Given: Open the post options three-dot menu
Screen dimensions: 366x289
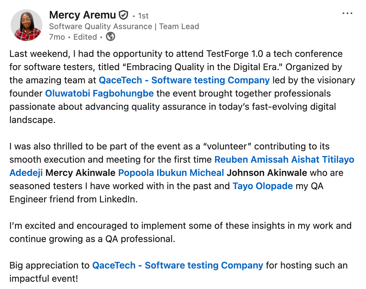Looking at the screenshot, I should point(347,14).
